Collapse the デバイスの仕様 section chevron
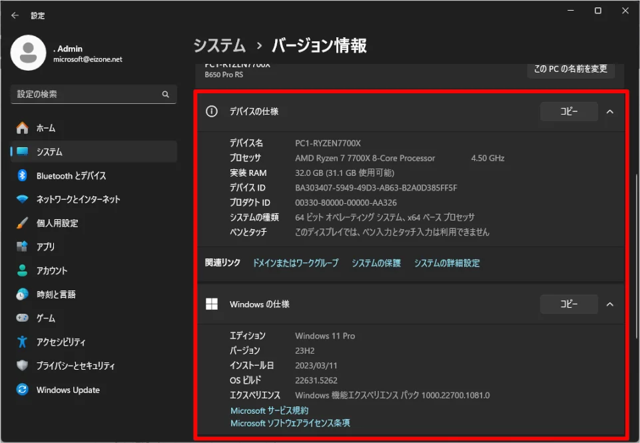Viewport: 640px width, 443px height. [610, 111]
